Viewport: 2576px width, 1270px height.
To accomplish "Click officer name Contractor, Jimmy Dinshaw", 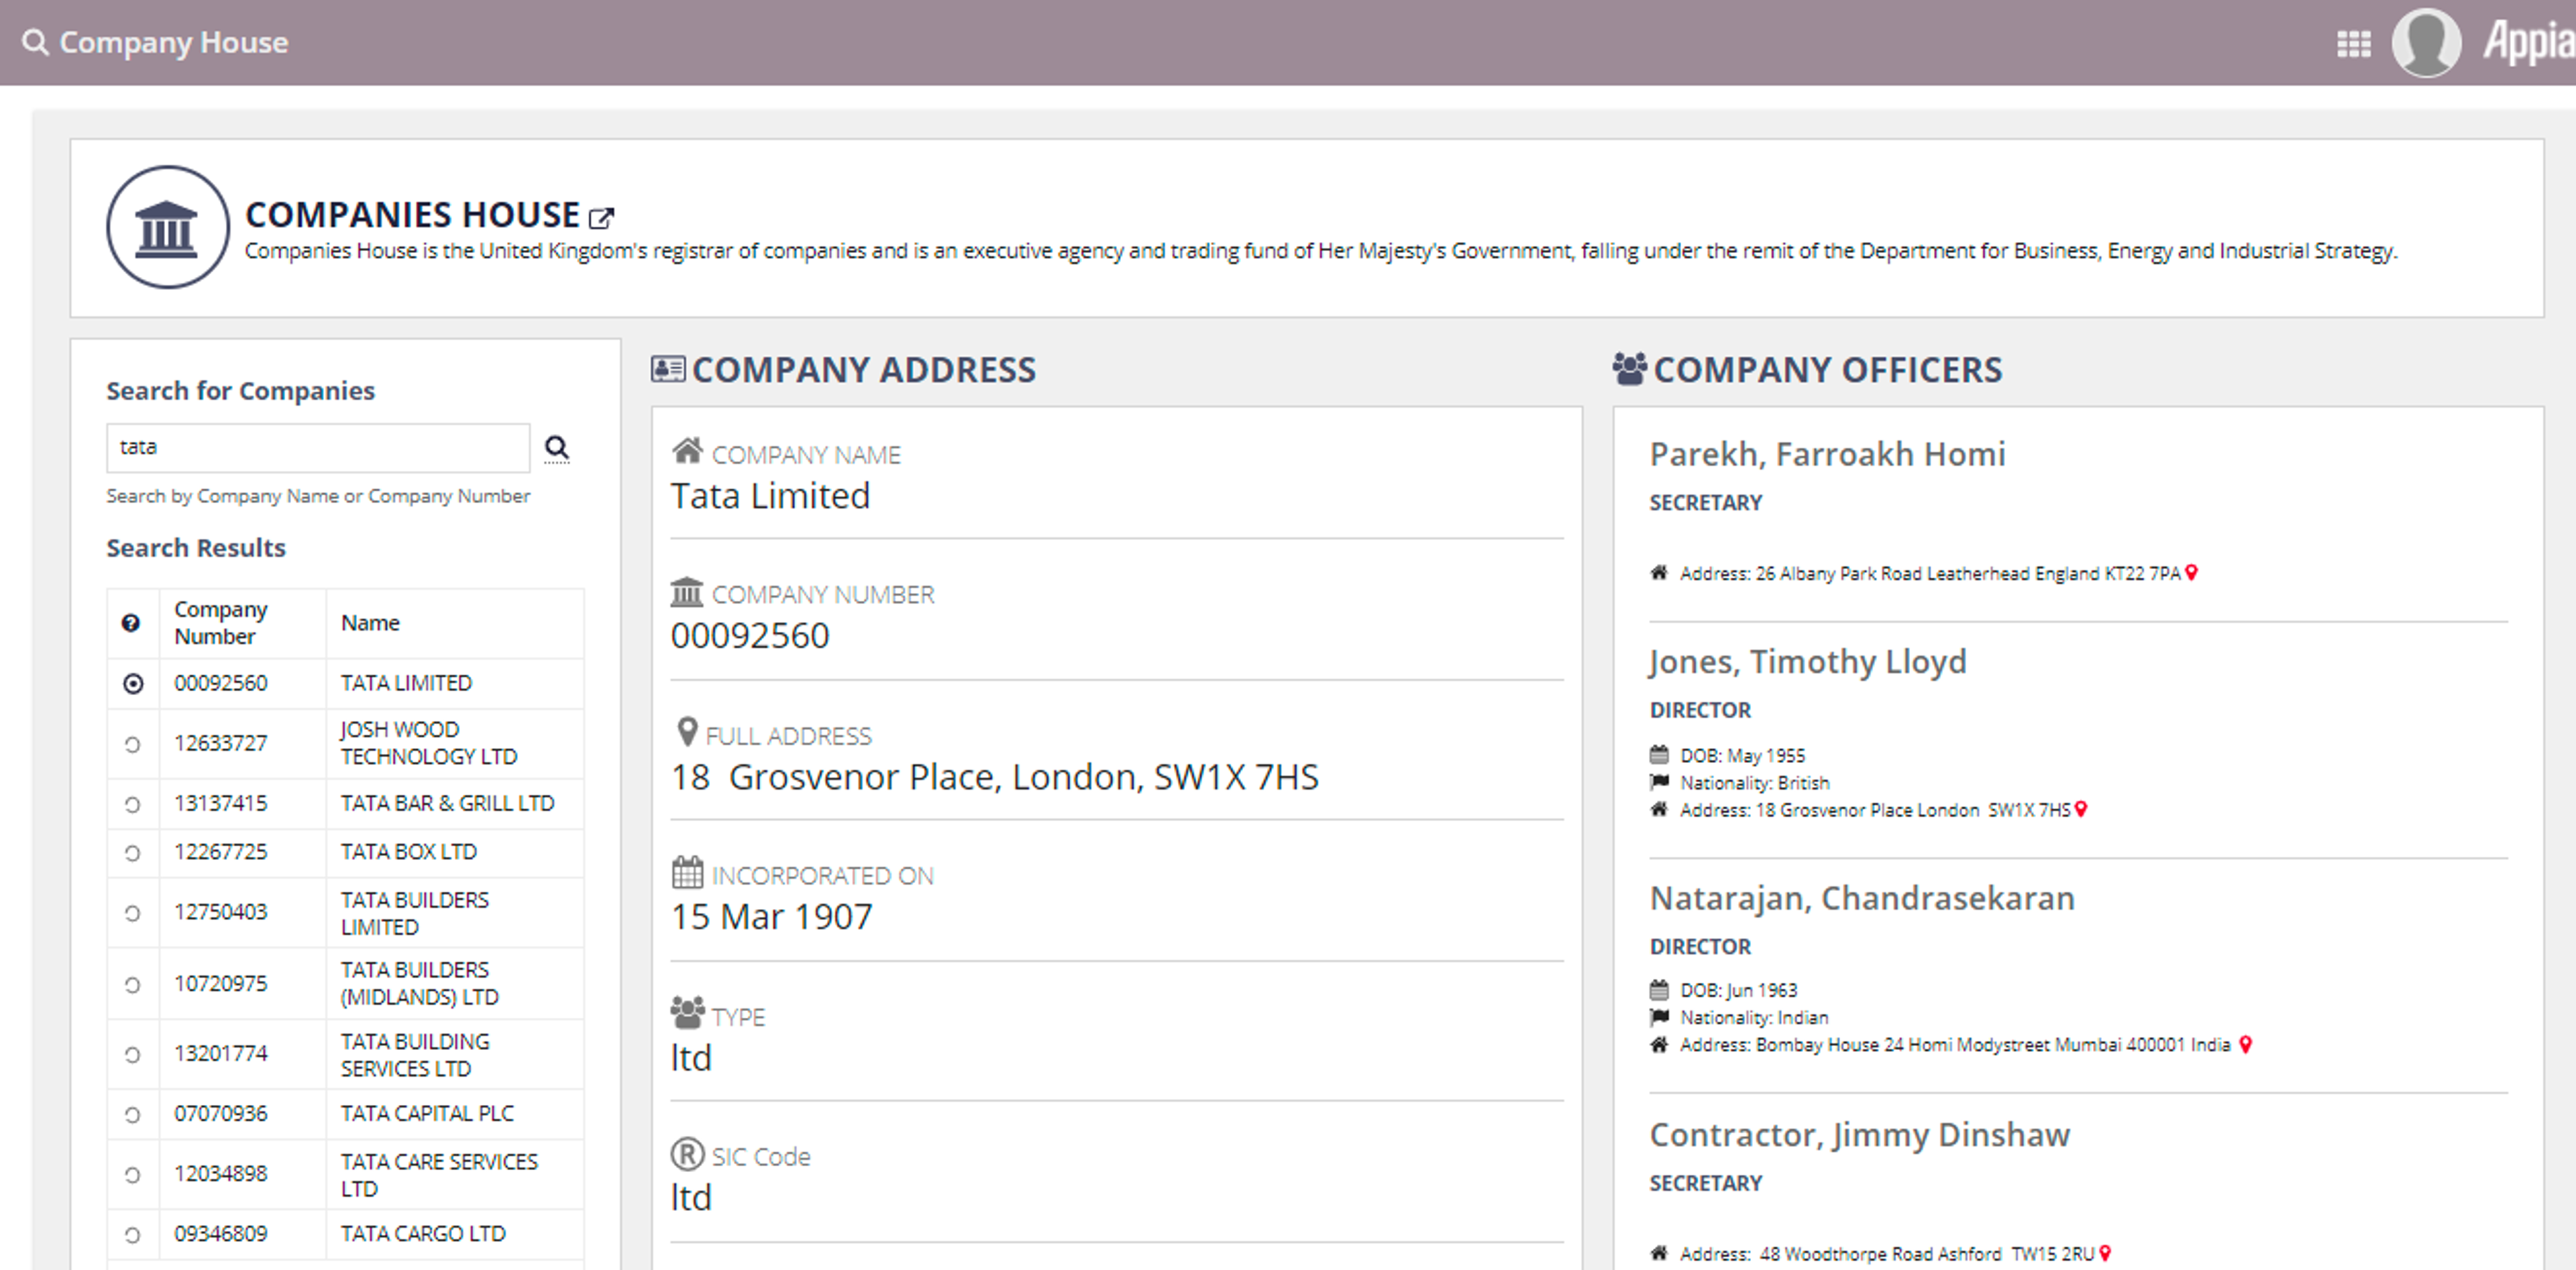I will point(1859,1135).
